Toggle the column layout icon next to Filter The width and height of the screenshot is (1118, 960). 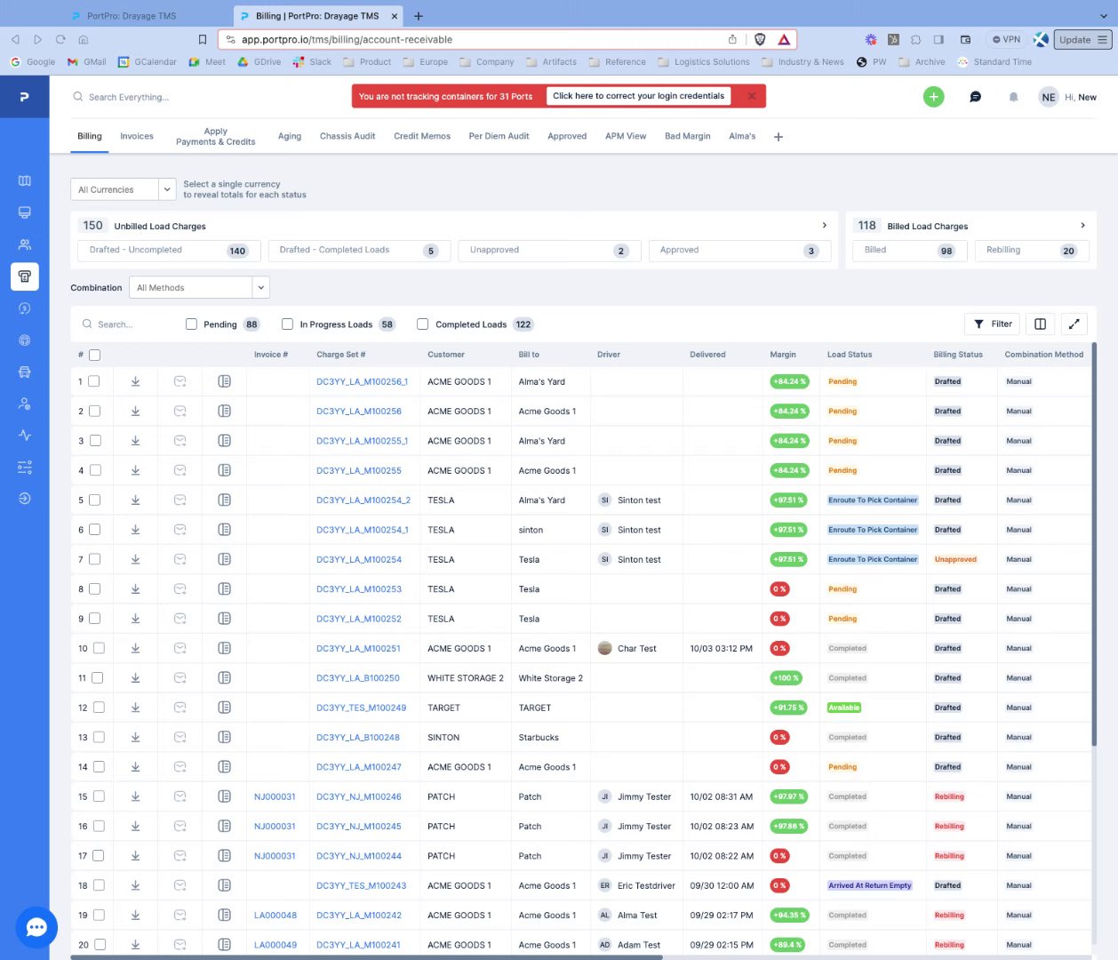pos(1040,324)
